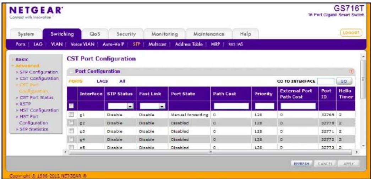Open the Fast Link dropdown
The height and width of the screenshot is (179, 371).
152,106
